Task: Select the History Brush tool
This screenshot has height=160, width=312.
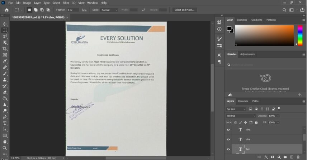Action: pos(5,86)
